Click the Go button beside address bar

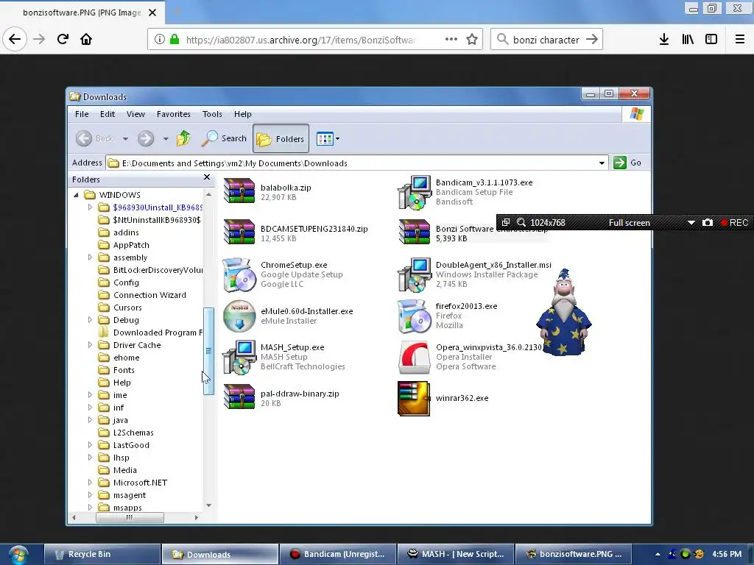[x=628, y=163]
